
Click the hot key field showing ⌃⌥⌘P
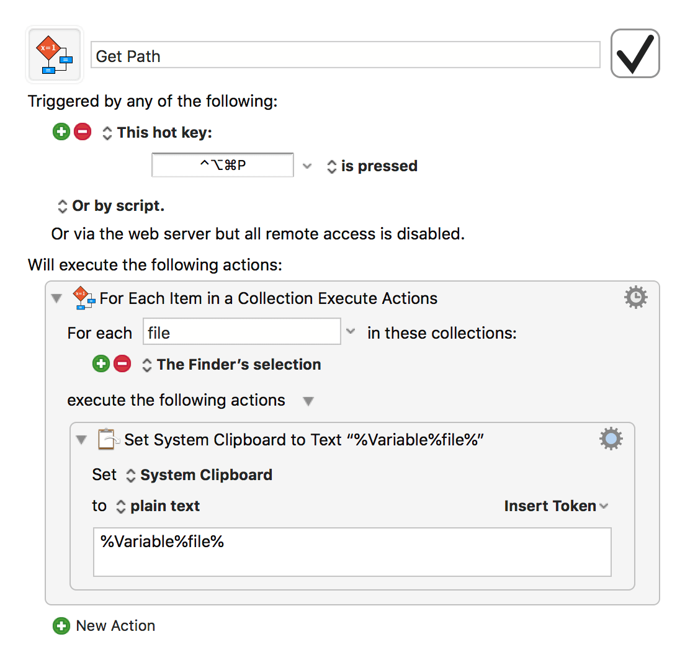click(222, 165)
